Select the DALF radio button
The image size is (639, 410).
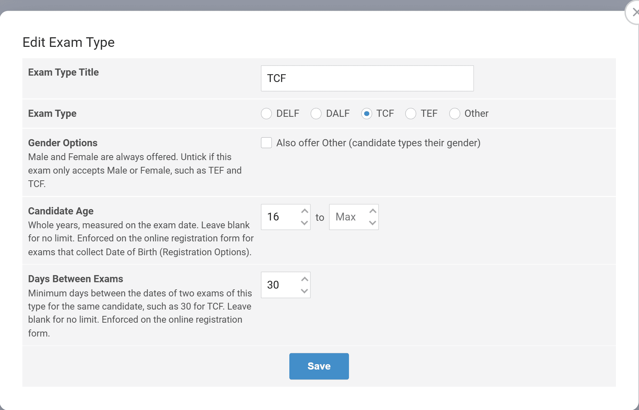[316, 114]
